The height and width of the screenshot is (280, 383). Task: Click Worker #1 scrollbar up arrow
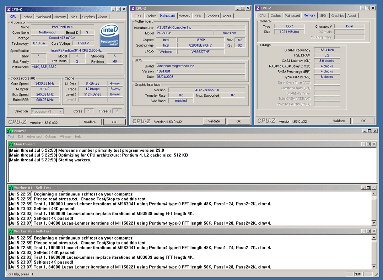point(374,194)
